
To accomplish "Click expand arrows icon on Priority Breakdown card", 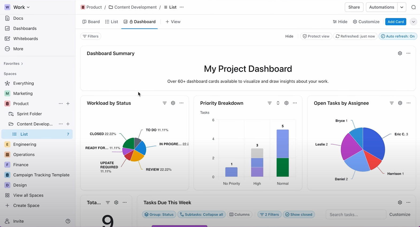I will [278, 103].
